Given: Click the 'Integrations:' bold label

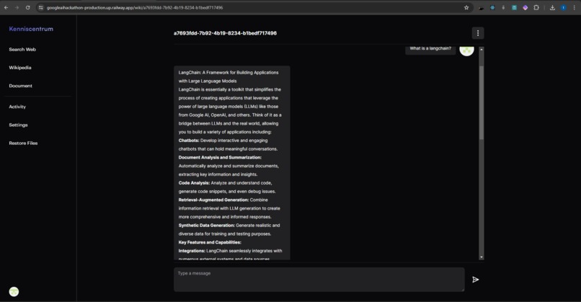Looking at the screenshot, I should pos(192,251).
